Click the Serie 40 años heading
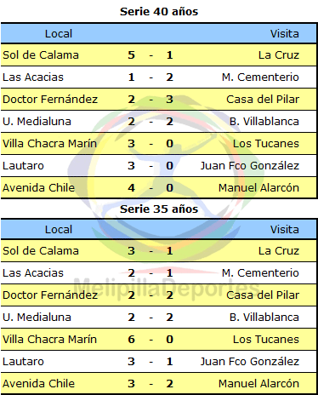The height and width of the screenshot is (395, 318). click(159, 12)
